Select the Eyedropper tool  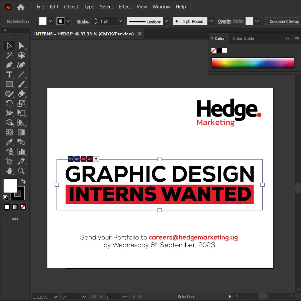(9, 142)
